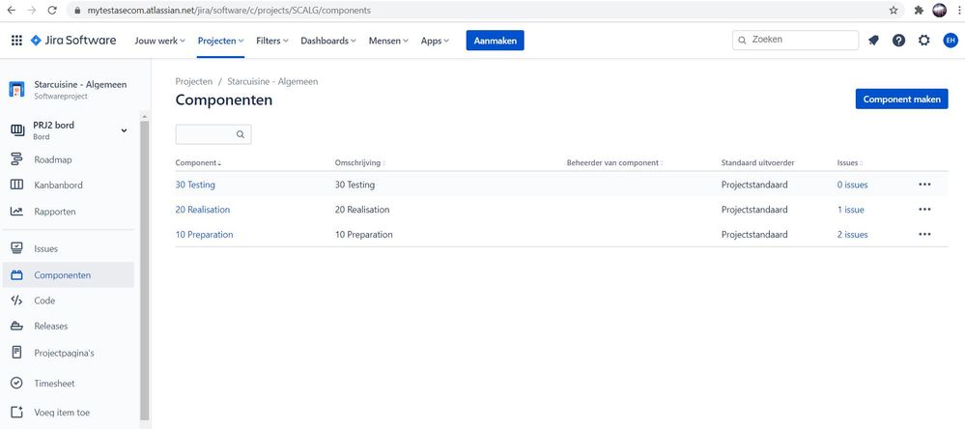The width and height of the screenshot is (965, 429).
Task: Expand the Apps dropdown
Action: point(435,41)
